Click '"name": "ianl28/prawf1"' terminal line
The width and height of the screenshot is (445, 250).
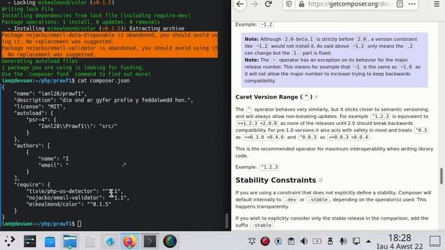point(50,94)
